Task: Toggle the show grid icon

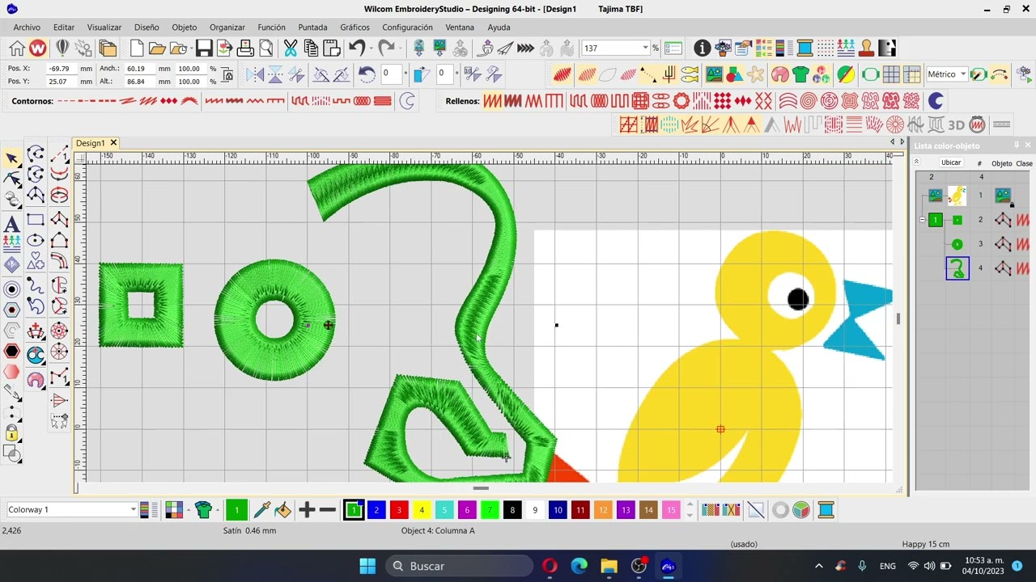Action: point(891,75)
